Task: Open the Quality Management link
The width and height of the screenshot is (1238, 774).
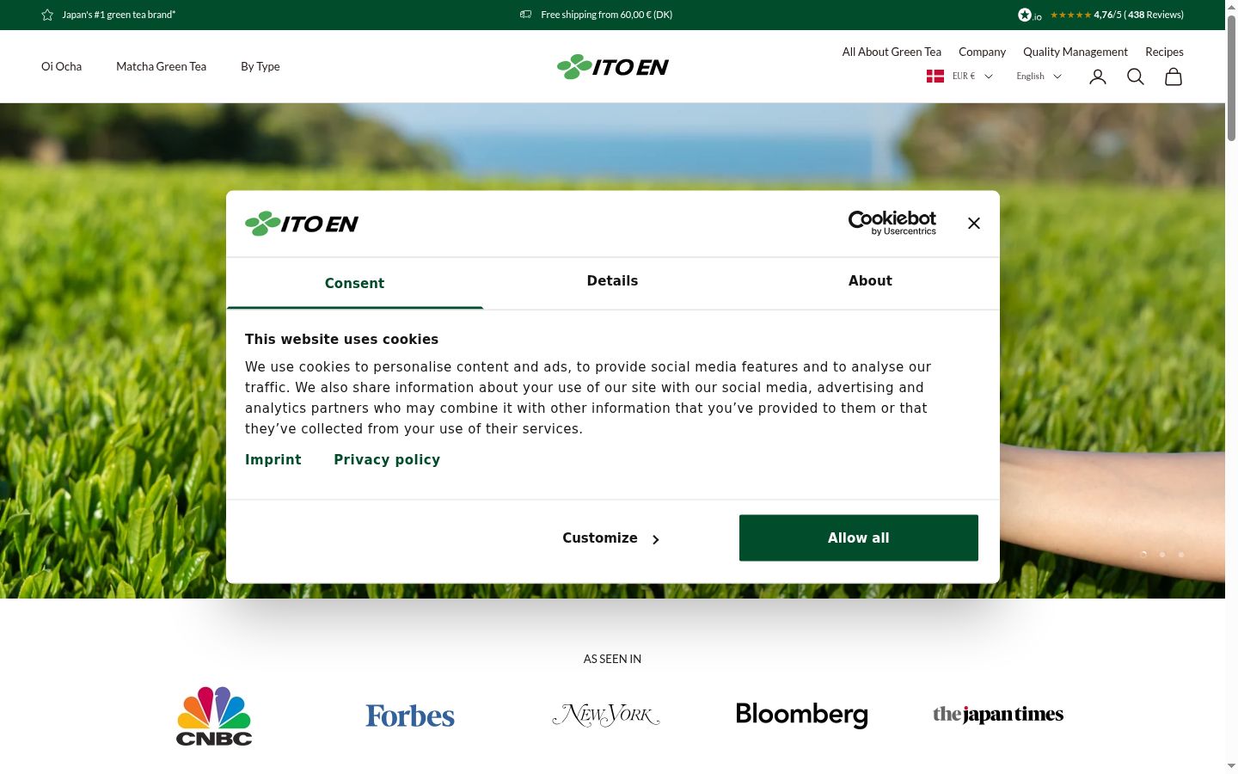Action: click(x=1076, y=52)
